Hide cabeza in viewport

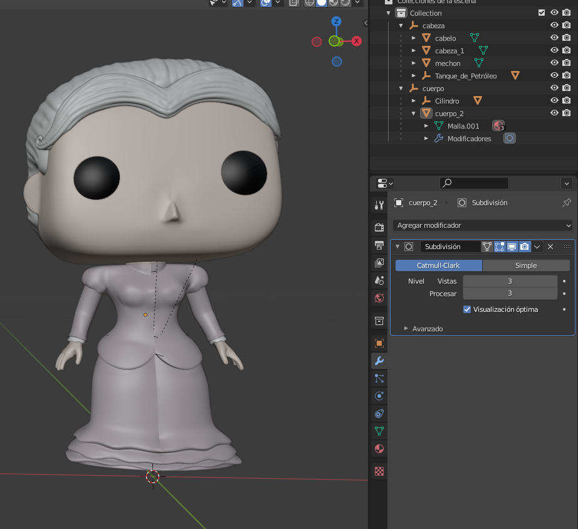[x=554, y=25]
